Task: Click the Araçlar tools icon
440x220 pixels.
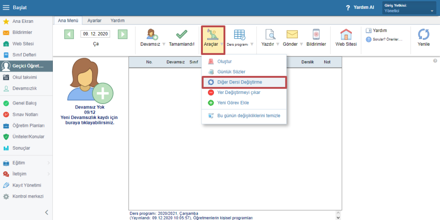Action: (213, 34)
